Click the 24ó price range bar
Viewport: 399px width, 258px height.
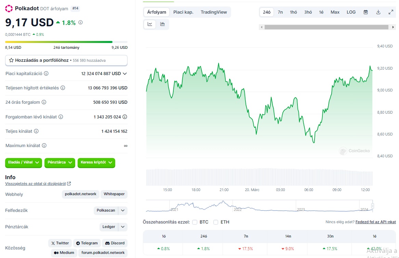[66, 42]
